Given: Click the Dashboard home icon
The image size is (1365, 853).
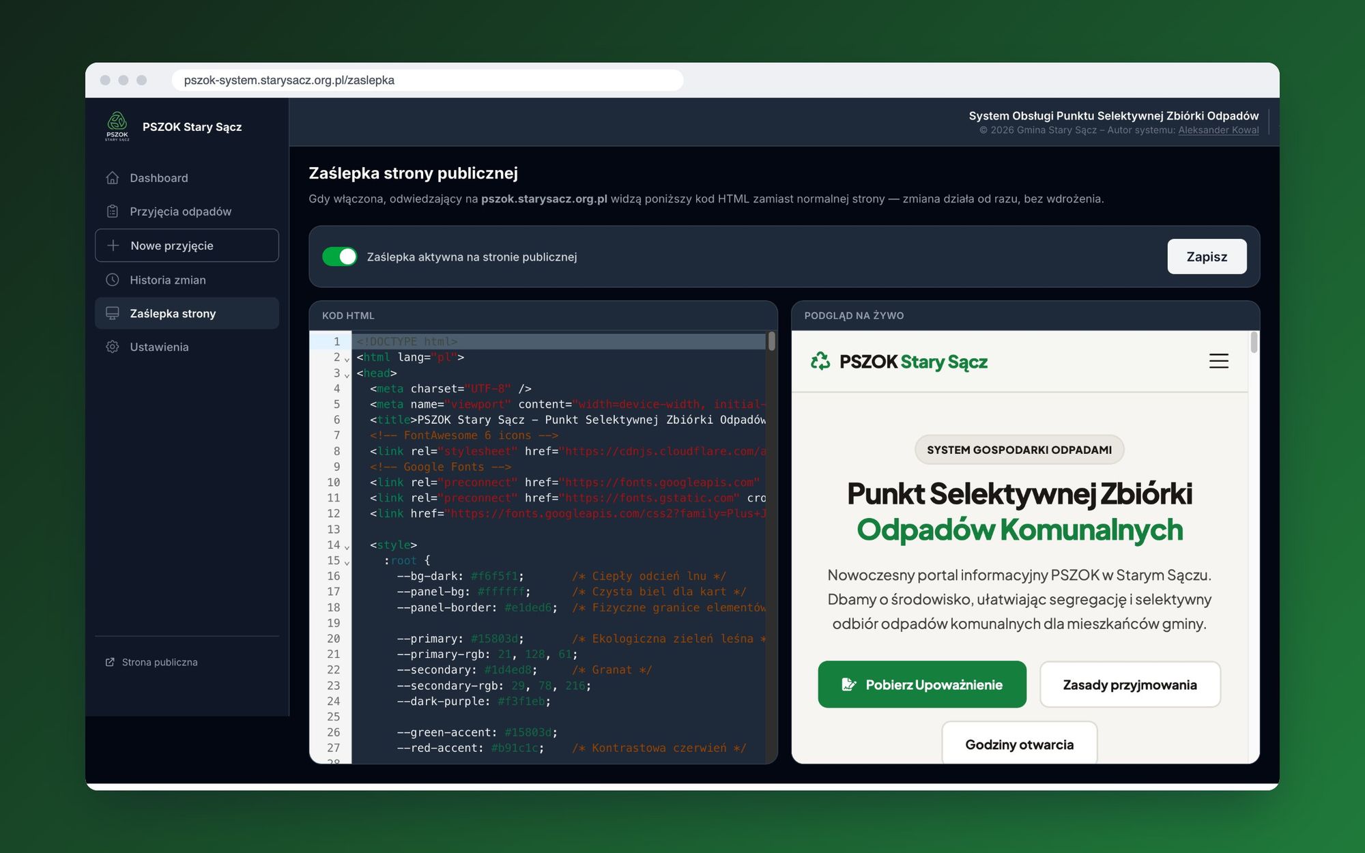Looking at the screenshot, I should [113, 177].
